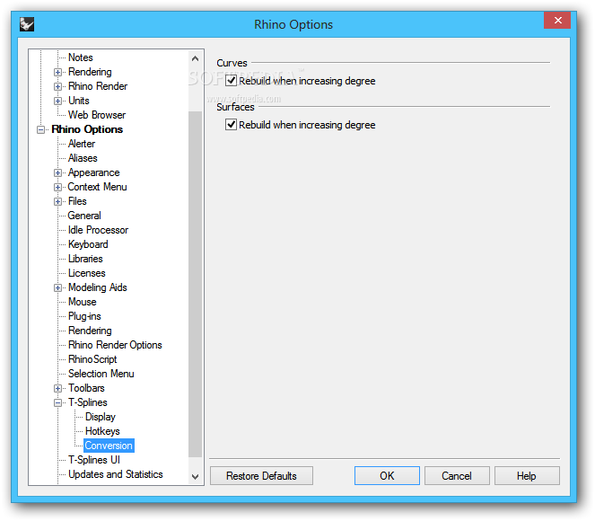Viewport: 595px width, 521px height.
Task: Expand the Rendering node under document properties
Action: 57,72
